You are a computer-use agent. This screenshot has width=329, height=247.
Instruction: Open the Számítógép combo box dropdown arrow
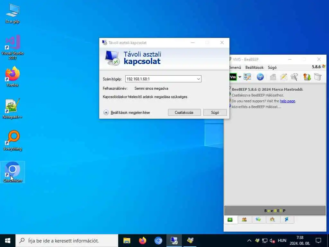(x=198, y=79)
